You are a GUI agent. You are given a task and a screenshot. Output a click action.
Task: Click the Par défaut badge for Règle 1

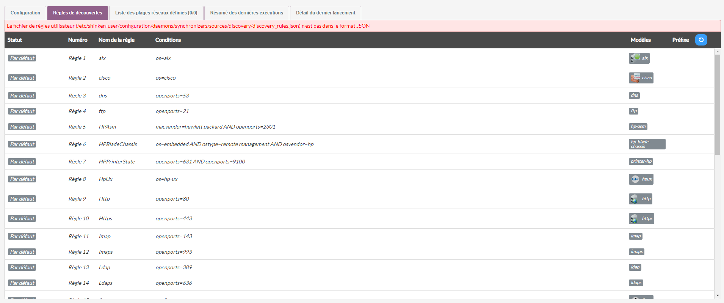22,58
